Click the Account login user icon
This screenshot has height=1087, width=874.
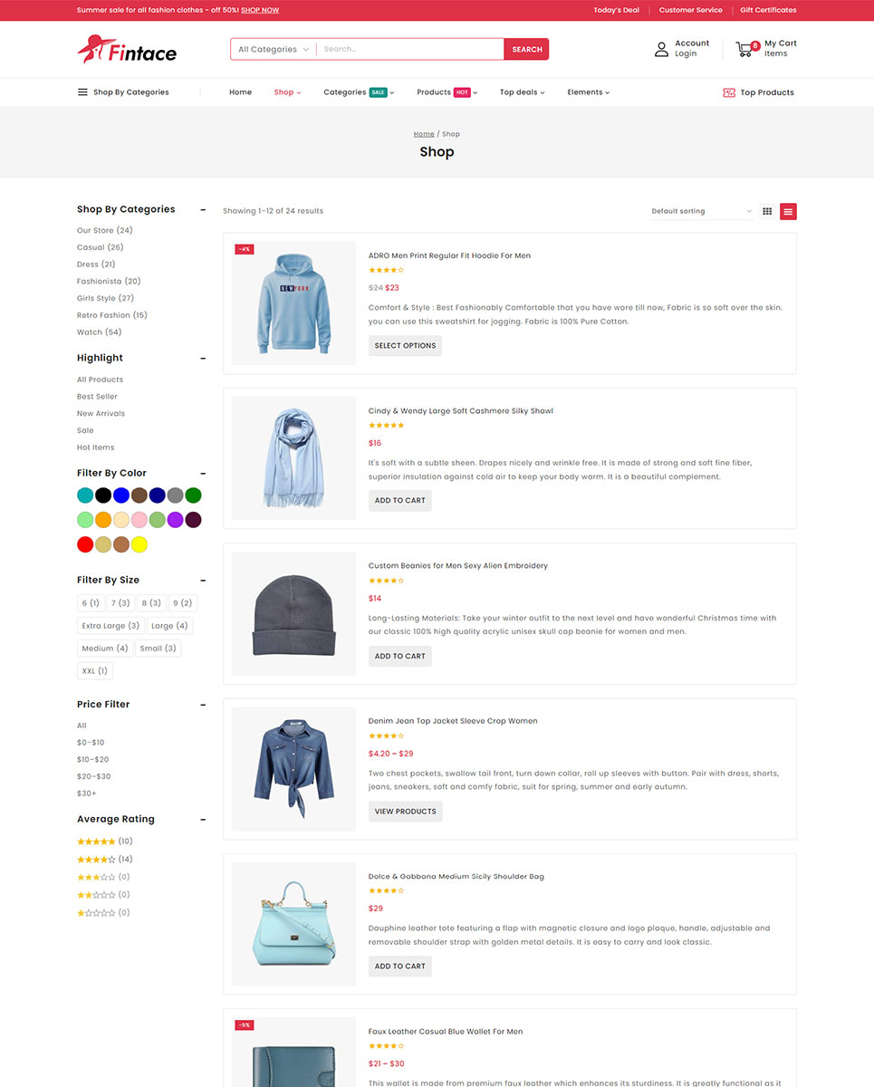[x=661, y=49]
